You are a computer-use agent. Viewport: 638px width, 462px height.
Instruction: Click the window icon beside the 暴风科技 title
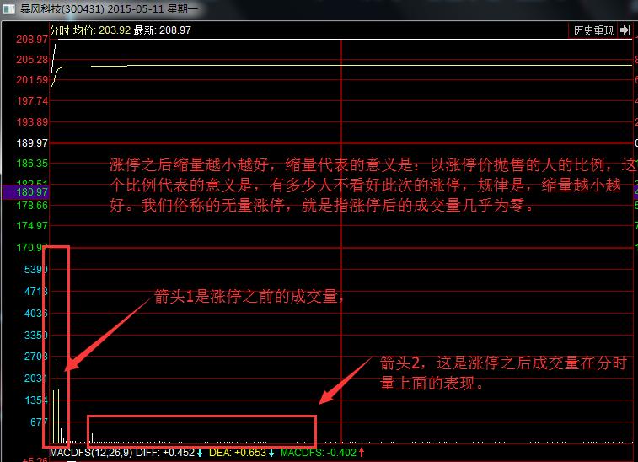9,9
